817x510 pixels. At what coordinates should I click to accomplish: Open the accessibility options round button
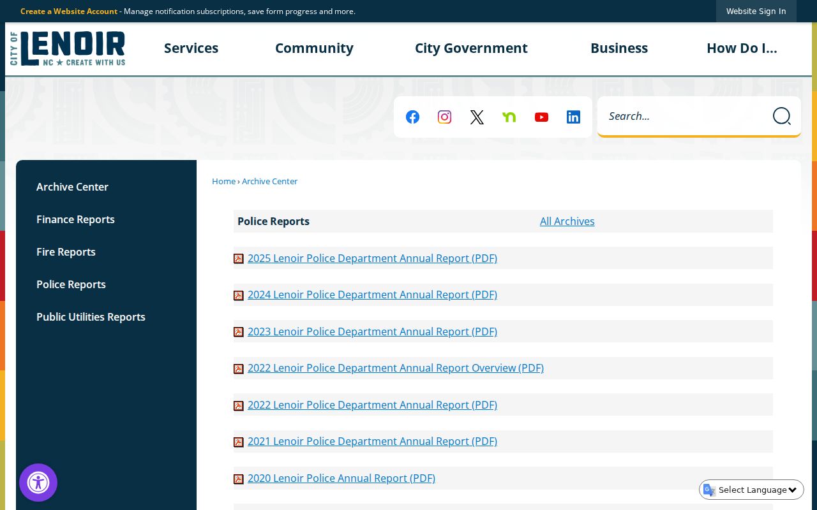coord(38,483)
